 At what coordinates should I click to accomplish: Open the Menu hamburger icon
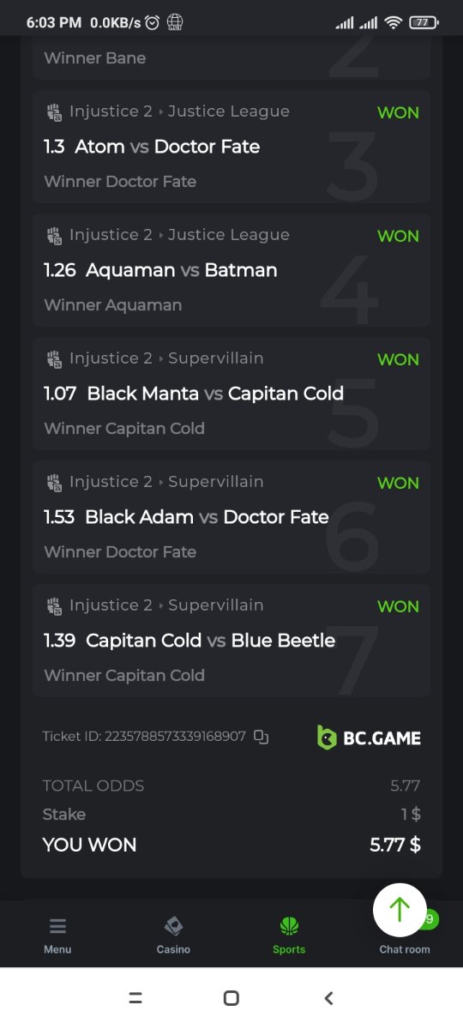point(57,926)
